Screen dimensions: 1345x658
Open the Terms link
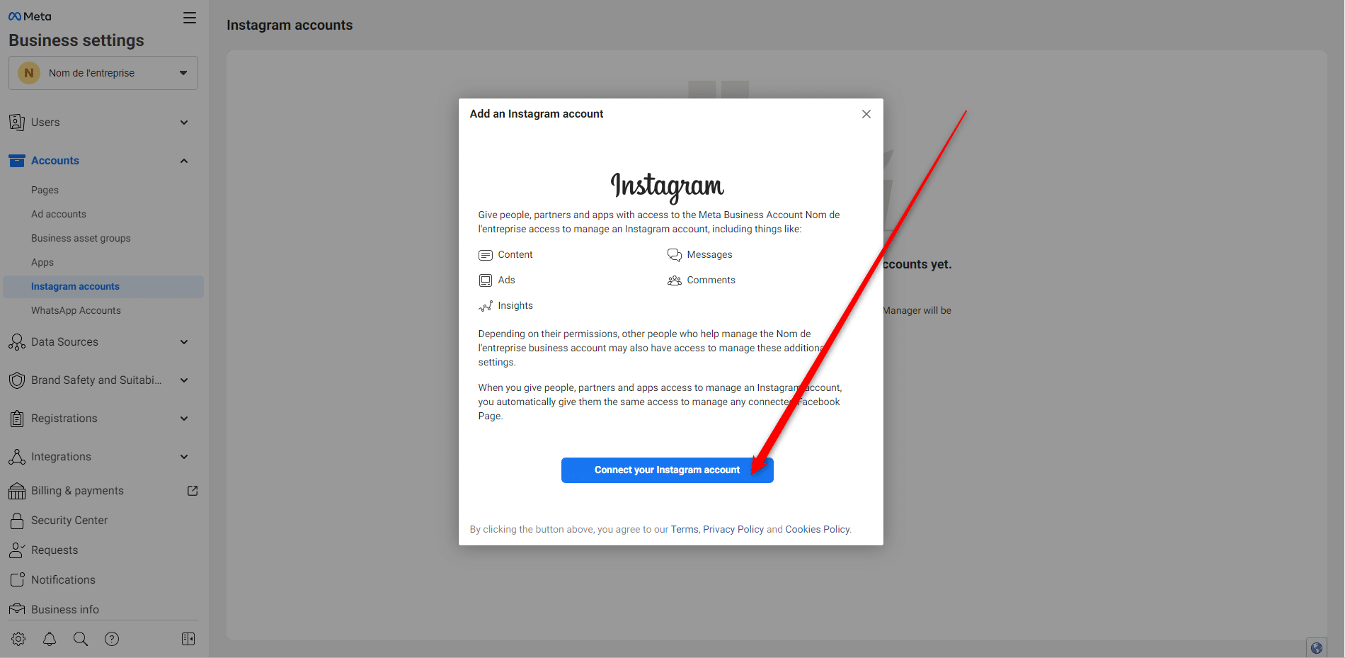pos(685,529)
